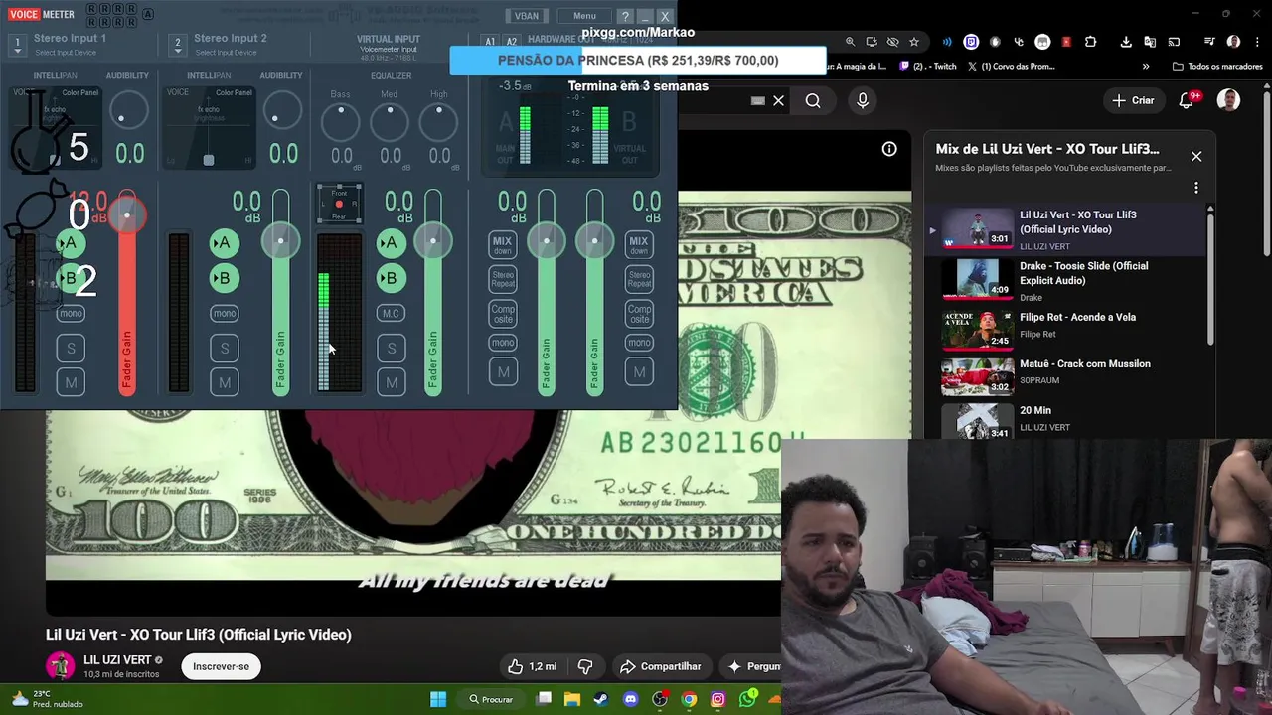Mute Stereo Input 1 strip
1272x715 pixels.
coord(71,382)
